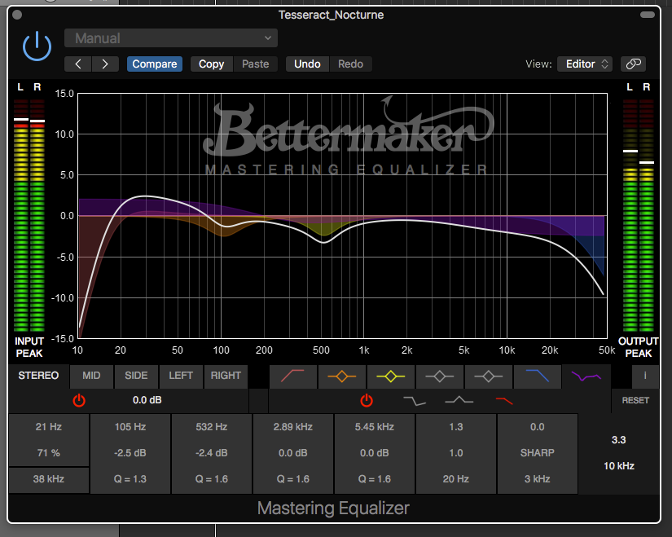This screenshot has height=537, width=672.
Task: Select the orange bell band icon
Action: click(x=342, y=376)
